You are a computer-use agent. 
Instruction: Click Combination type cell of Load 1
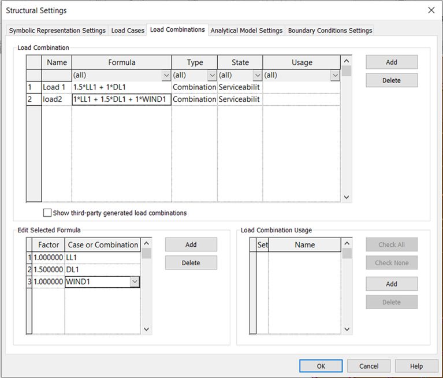pyautogui.click(x=195, y=87)
